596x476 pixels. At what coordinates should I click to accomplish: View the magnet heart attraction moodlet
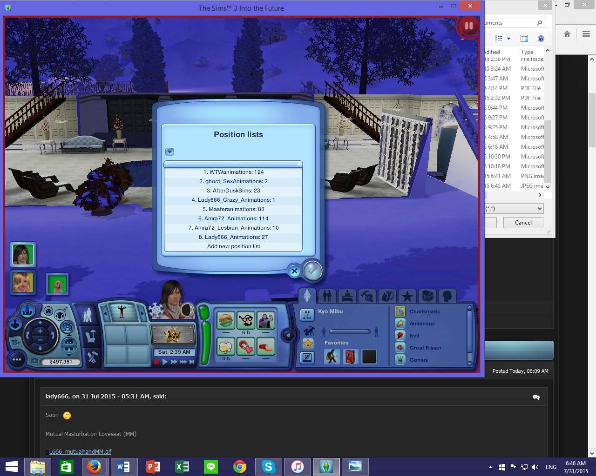(246, 346)
